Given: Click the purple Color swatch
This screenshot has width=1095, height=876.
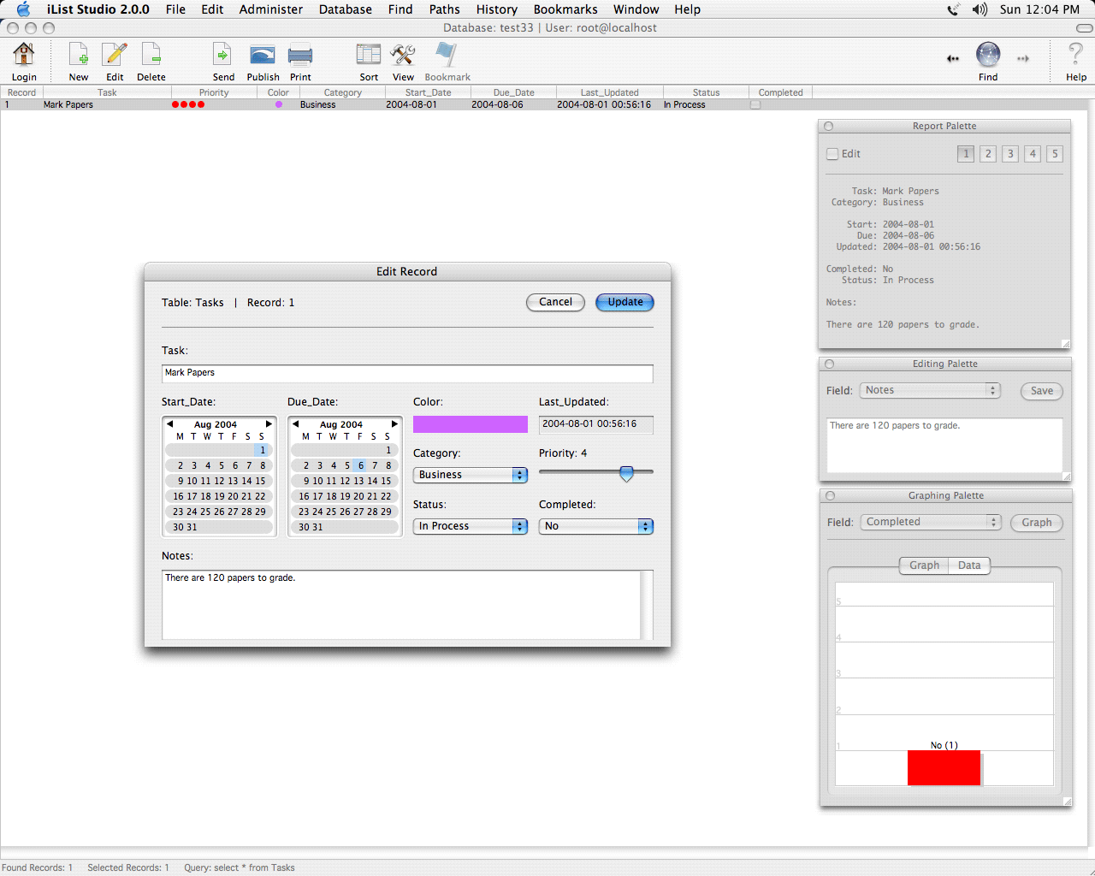Looking at the screenshot, I should (470, 424).
